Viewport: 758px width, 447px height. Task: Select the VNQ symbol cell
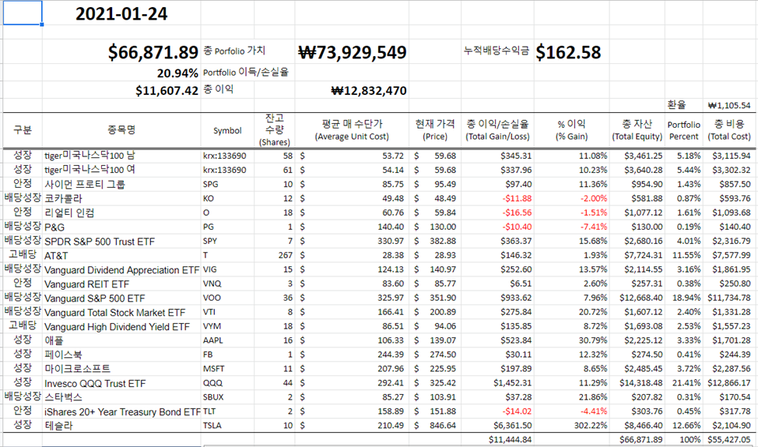(227, 283)
